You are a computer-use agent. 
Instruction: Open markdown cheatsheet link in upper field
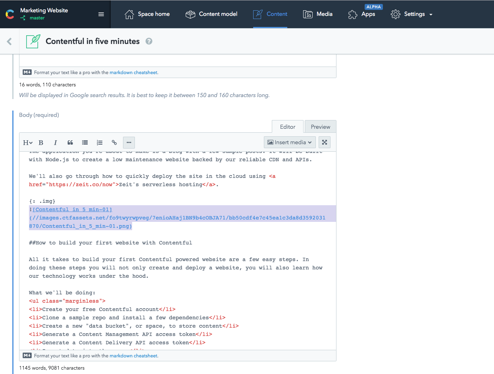coord(133,73)
